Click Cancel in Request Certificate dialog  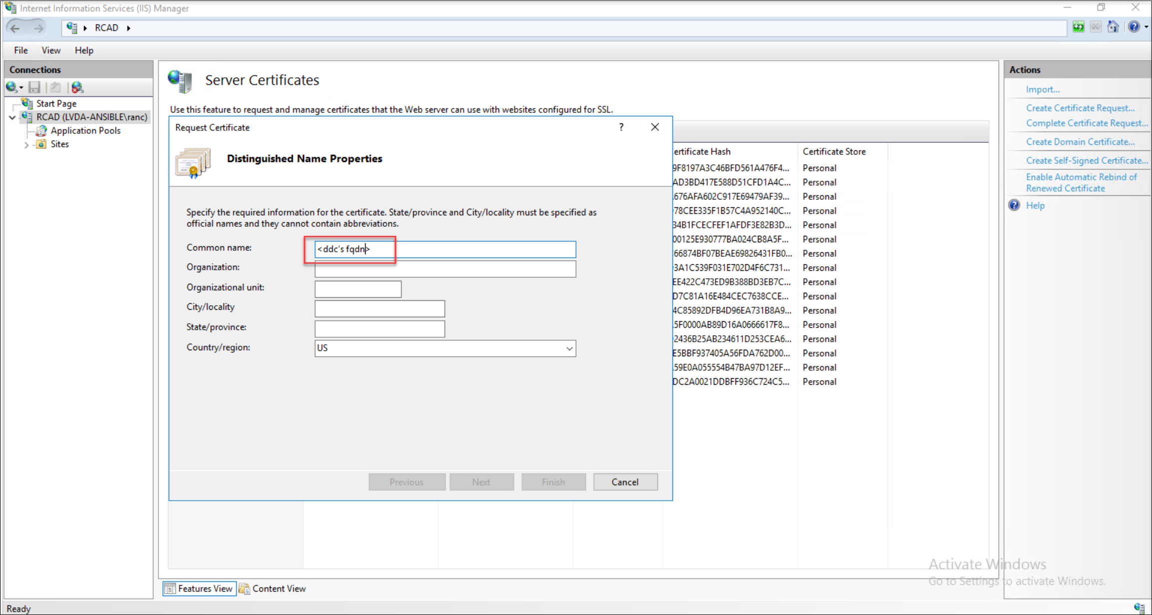click(625, 482)
